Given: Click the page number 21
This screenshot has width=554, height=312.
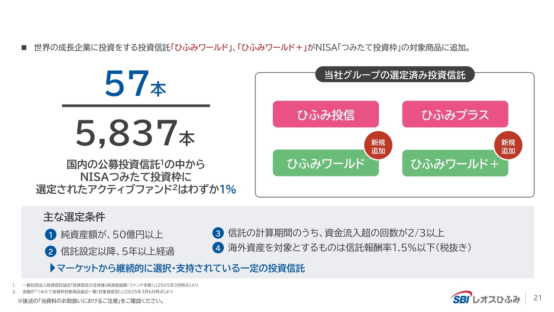Looking at the screenshot, I should (538, 298).
